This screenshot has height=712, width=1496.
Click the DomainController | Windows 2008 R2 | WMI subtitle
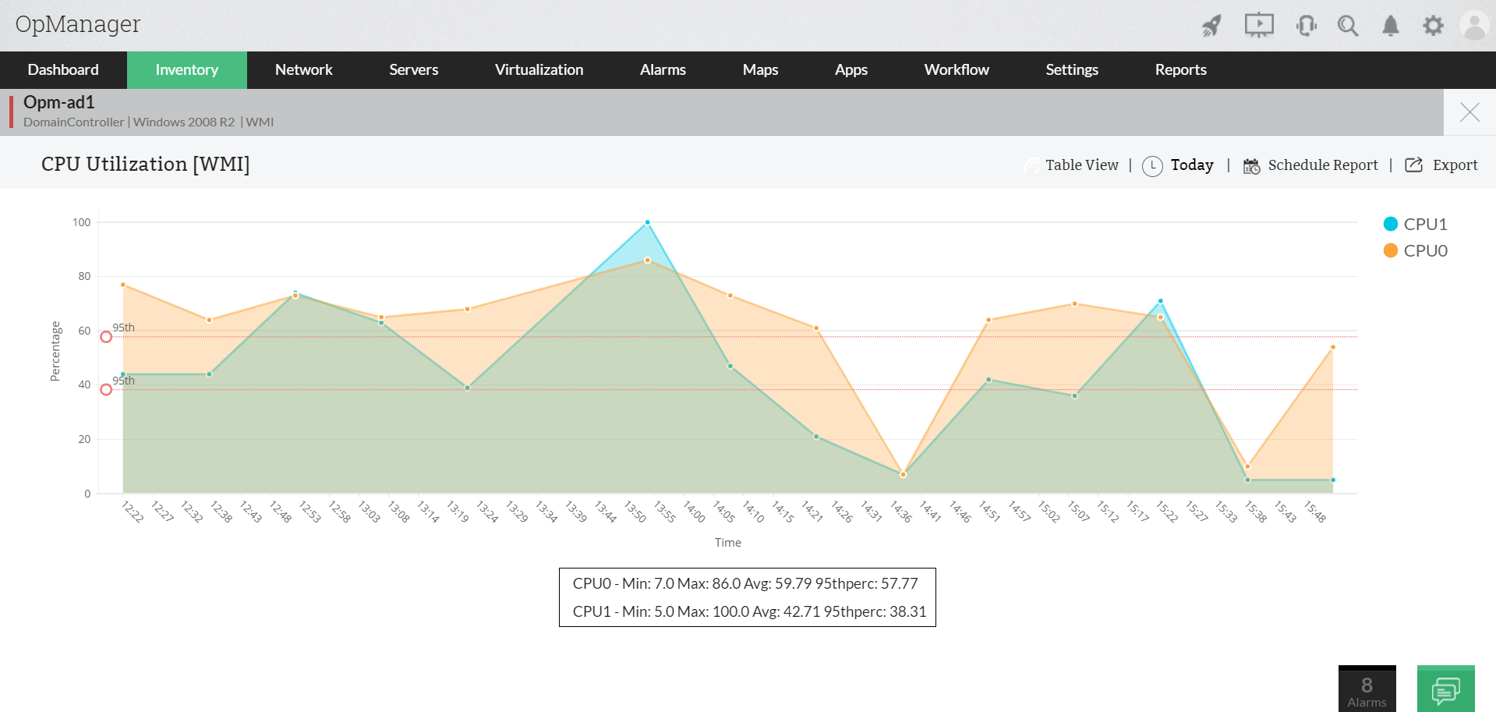pos(149,122)
